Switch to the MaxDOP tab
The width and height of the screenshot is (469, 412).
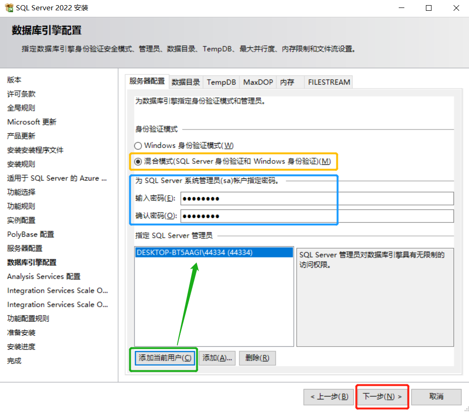point(258,82)
